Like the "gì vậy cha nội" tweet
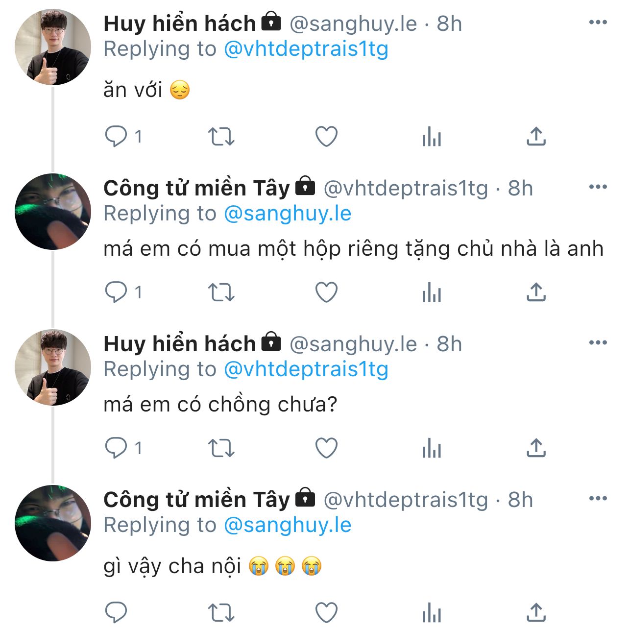Image resolution: width=629 pixels, height=629 pixels. [326, 612]
